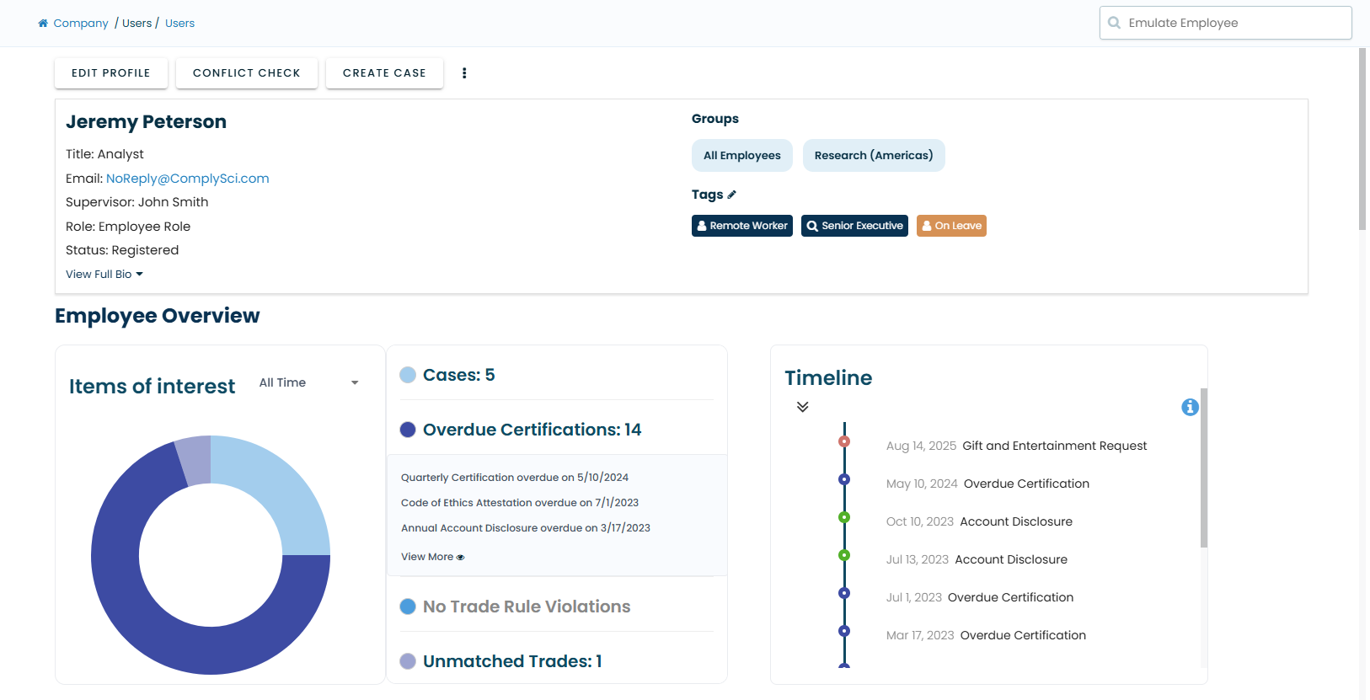1370x700 pixels.
Task: Click the Edit Profile button
Action: tap(111, 73)
